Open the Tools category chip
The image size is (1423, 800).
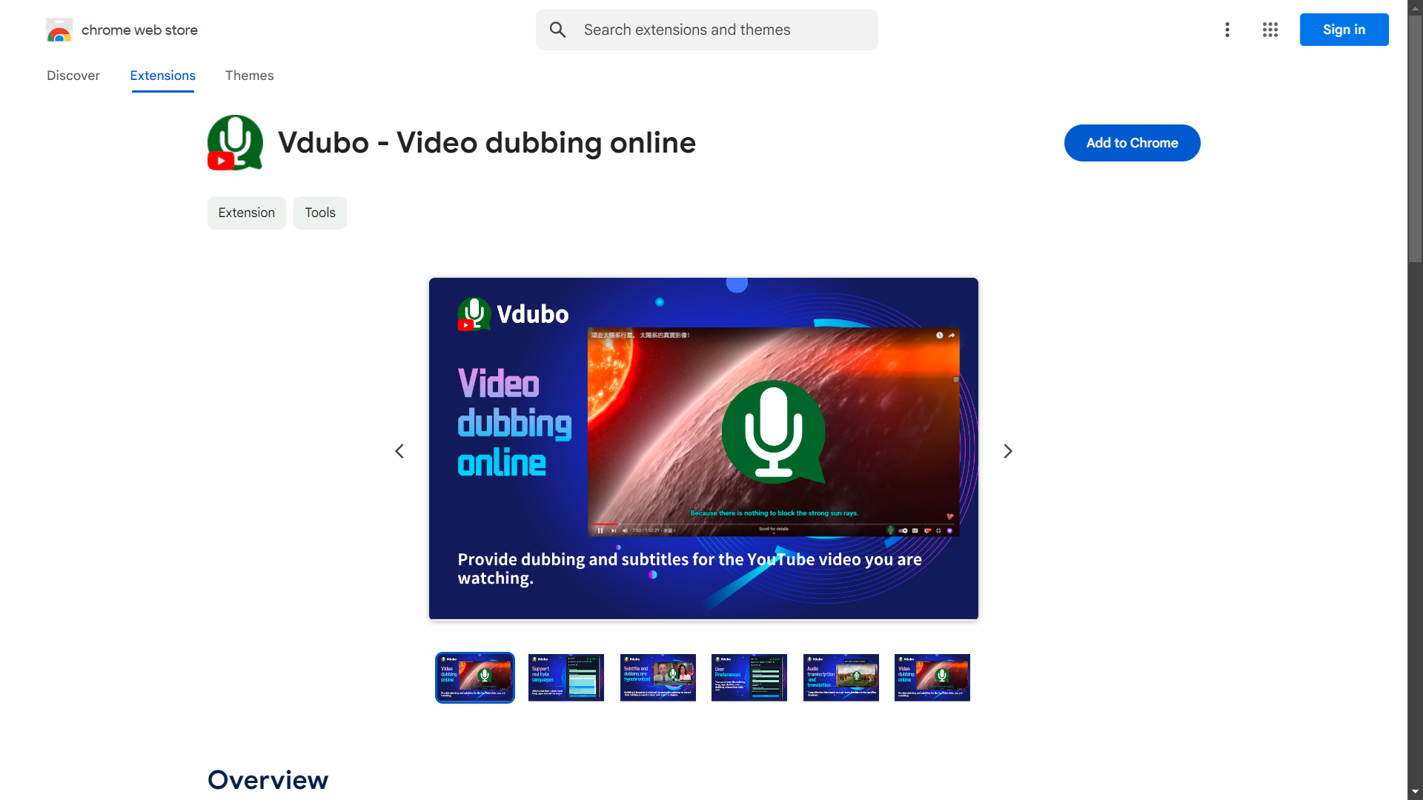319,213
